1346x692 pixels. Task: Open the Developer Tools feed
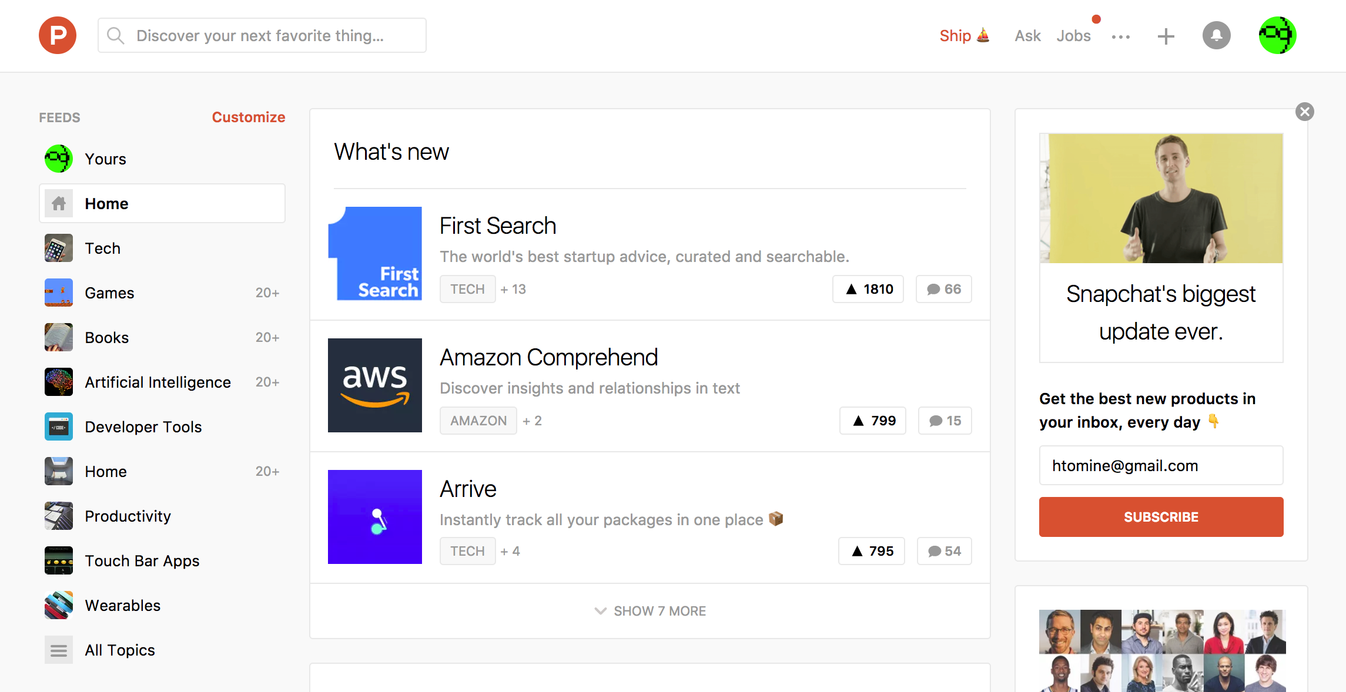point(143,426)
